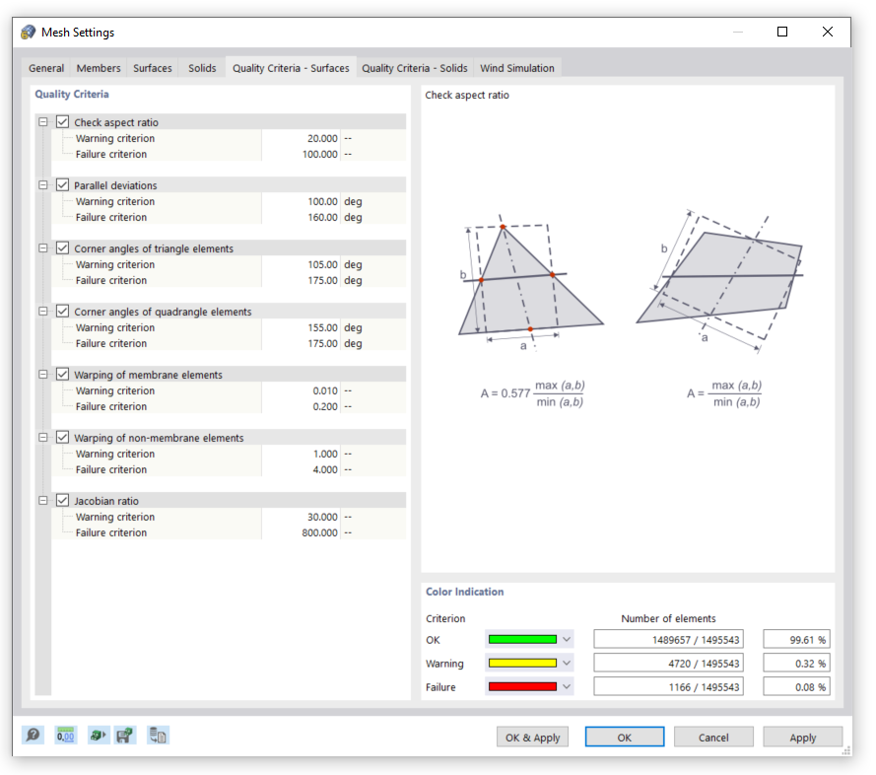Image resolution: width=876 pixels, height=775 pixels.
Task: Switch to the Wind Simulation tab
Action: tap(516, 68)
